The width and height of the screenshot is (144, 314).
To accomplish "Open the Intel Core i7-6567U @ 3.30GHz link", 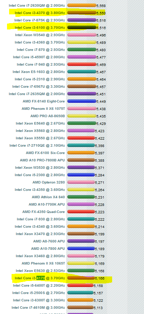I will click(39, 87).
